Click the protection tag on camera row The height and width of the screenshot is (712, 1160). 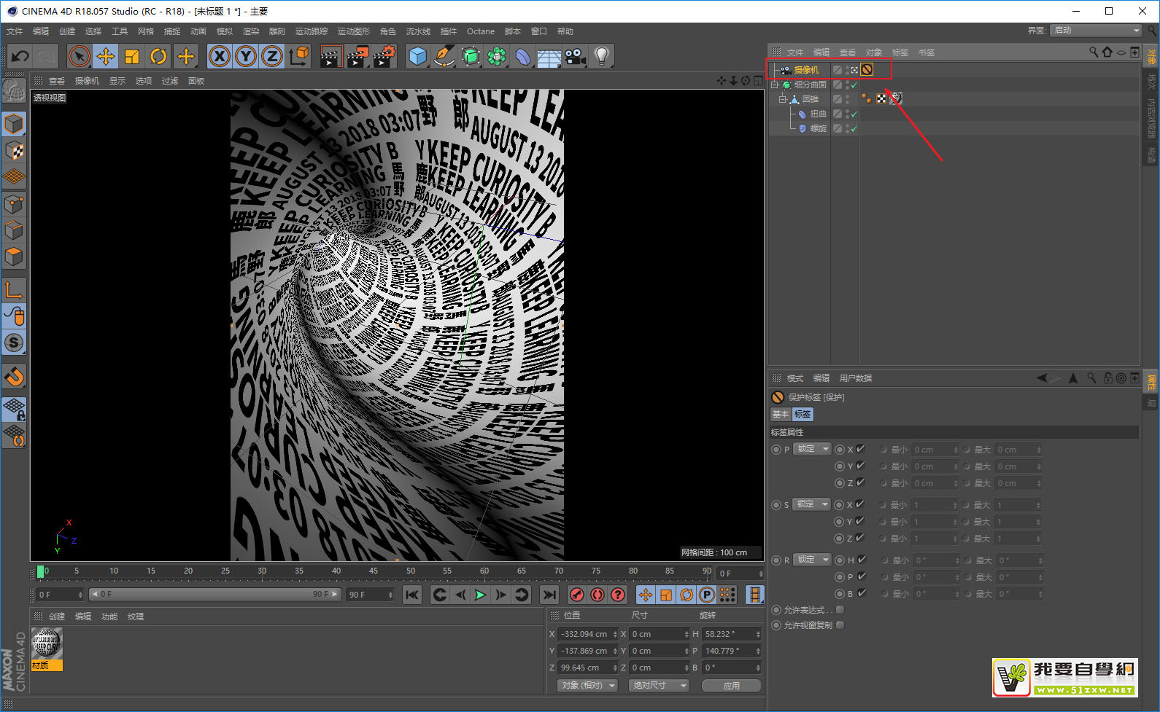tap(867, 69)
